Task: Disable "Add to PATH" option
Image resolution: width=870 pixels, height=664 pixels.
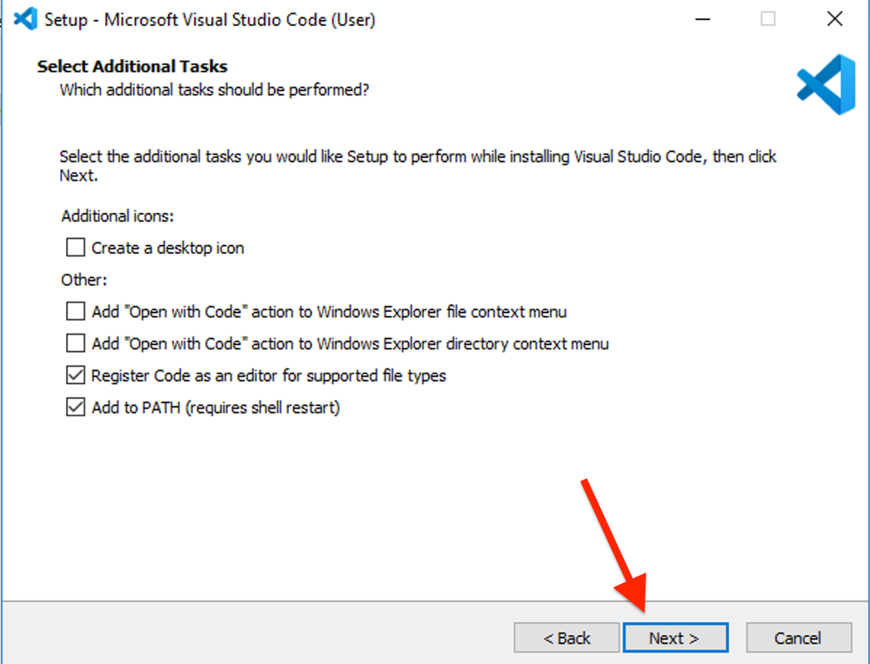Action: click(75, 407)
